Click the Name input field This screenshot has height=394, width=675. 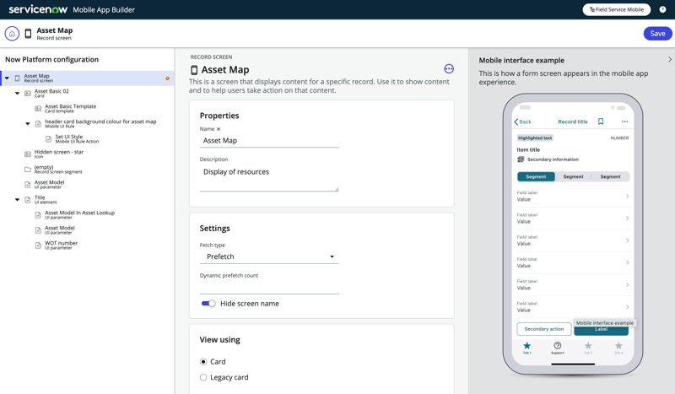tap(269, 141)
